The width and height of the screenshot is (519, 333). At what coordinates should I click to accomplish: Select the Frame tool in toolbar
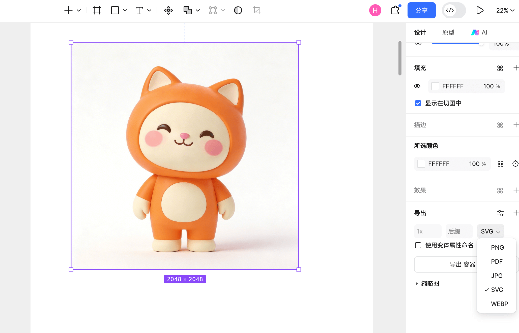[x=97, y=10]
